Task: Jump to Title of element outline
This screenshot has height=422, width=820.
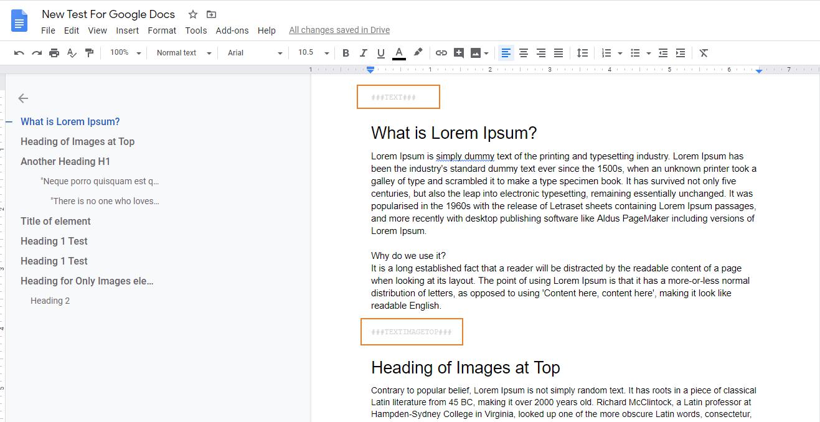Action: (x=55, y=221)
